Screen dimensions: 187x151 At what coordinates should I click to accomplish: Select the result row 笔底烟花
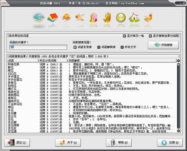tap(92, 95)
